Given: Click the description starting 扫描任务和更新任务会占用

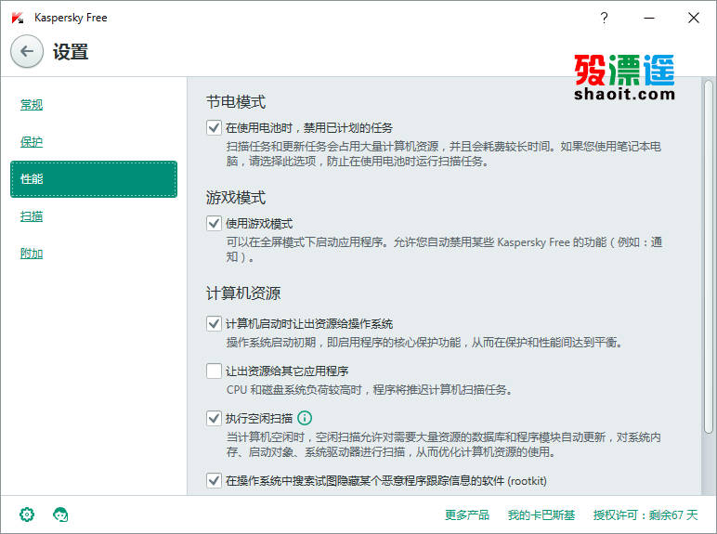Looking at the screenshot, I should pos(444,153).
